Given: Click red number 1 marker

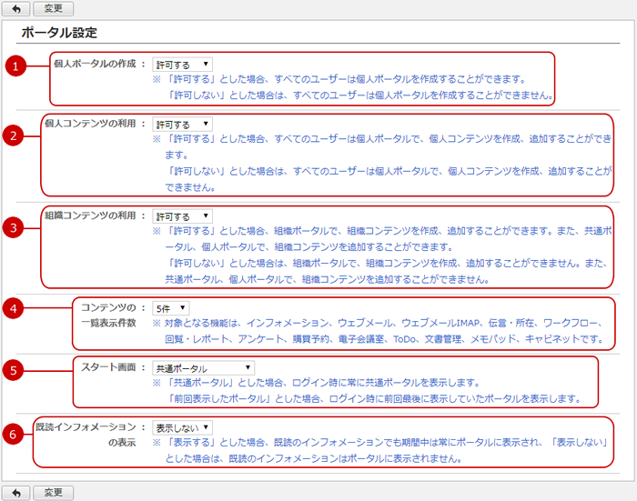Looking at the screenshot, I should click(12, 65).
